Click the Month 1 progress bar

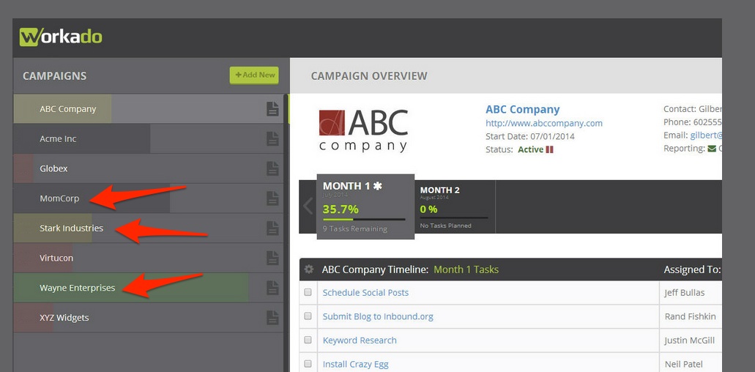point(364,219)
